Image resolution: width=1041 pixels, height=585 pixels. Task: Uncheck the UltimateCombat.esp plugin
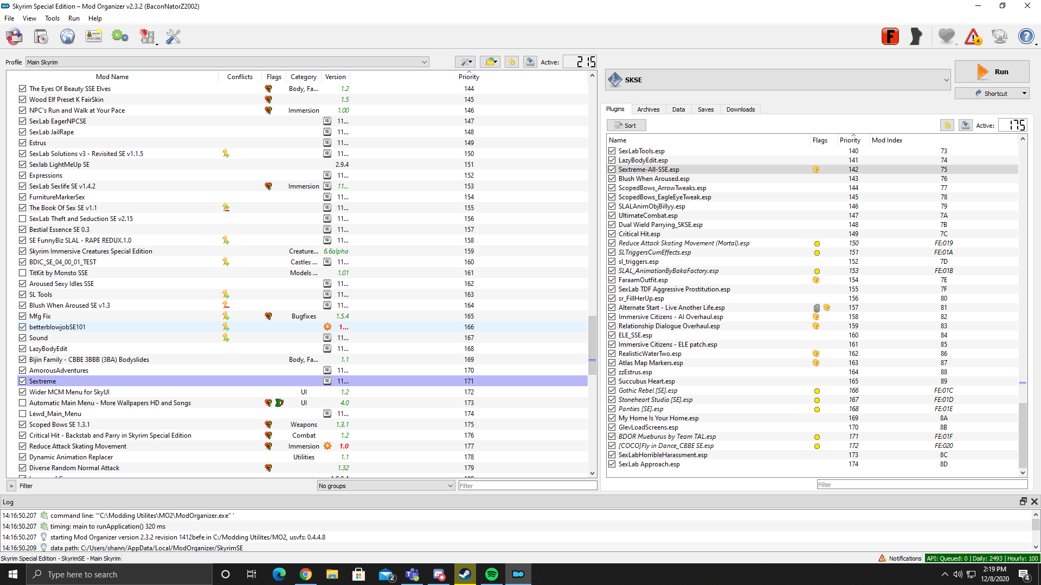[x=612, y=216]
